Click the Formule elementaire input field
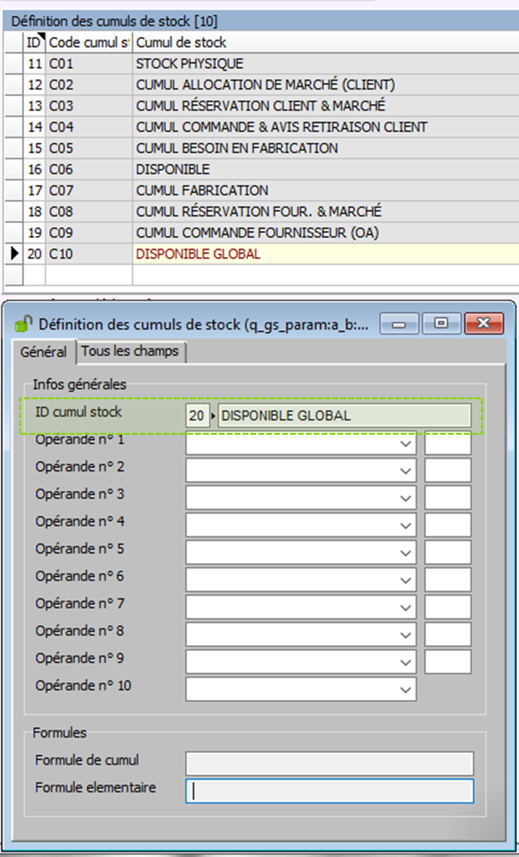Screen dimensions: 519x857 tap(329, 791)
